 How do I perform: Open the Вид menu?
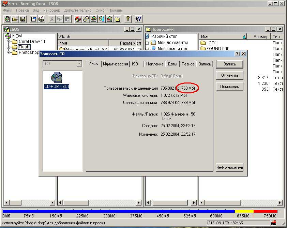(x=36, y=10)
